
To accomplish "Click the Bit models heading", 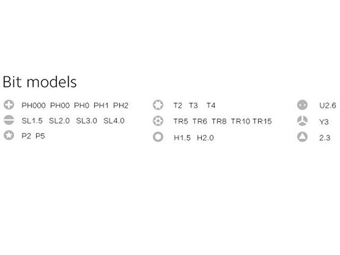I will [40, 82].
